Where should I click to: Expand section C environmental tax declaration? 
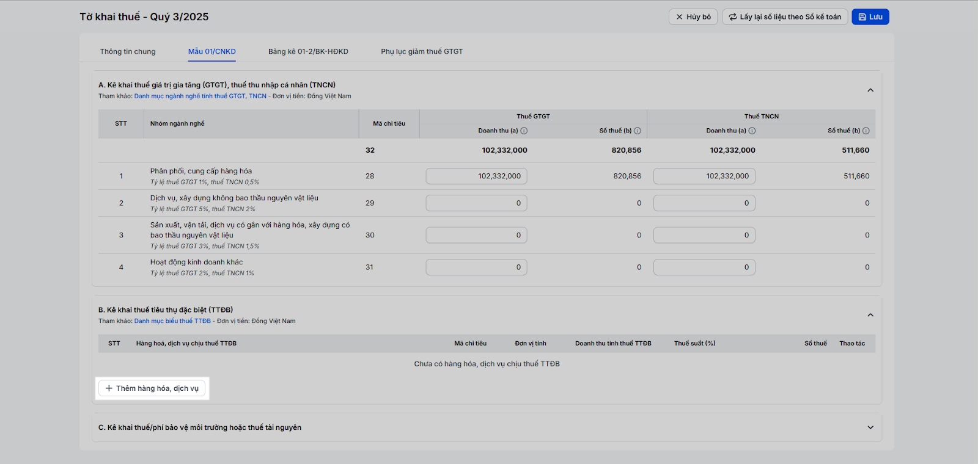coord(870,427)
